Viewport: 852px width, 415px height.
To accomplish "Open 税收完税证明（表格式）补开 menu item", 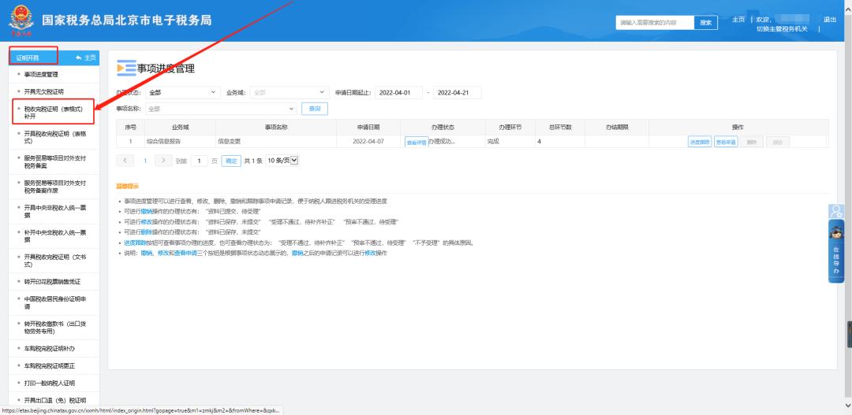I will (54, 113).
